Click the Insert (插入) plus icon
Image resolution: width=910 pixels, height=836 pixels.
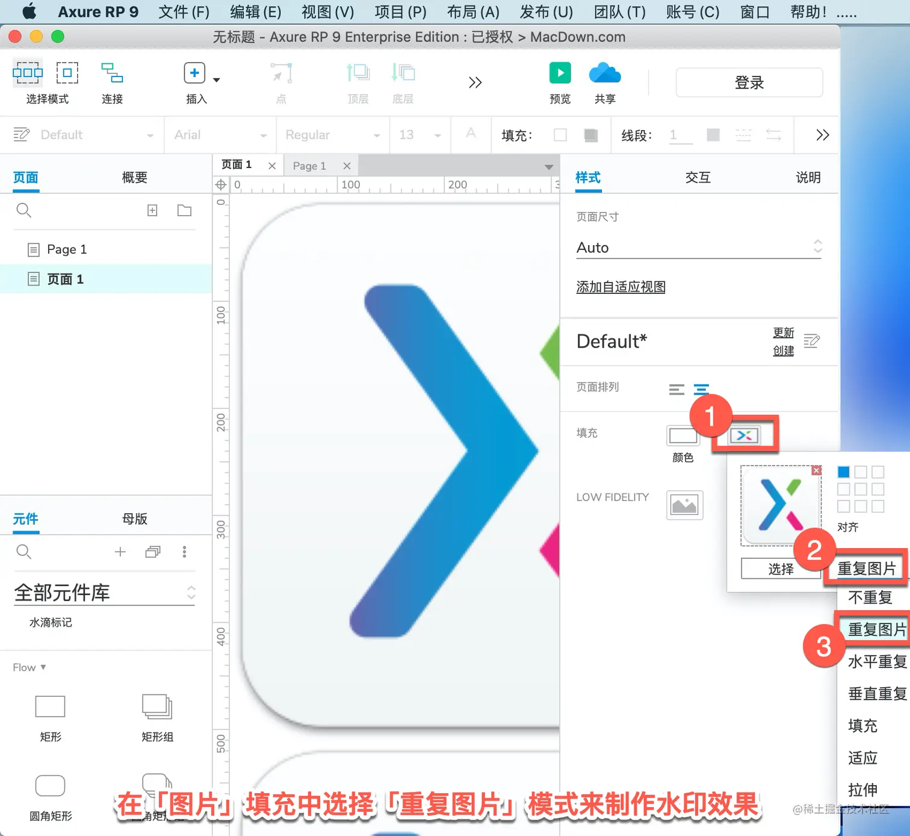194,73
